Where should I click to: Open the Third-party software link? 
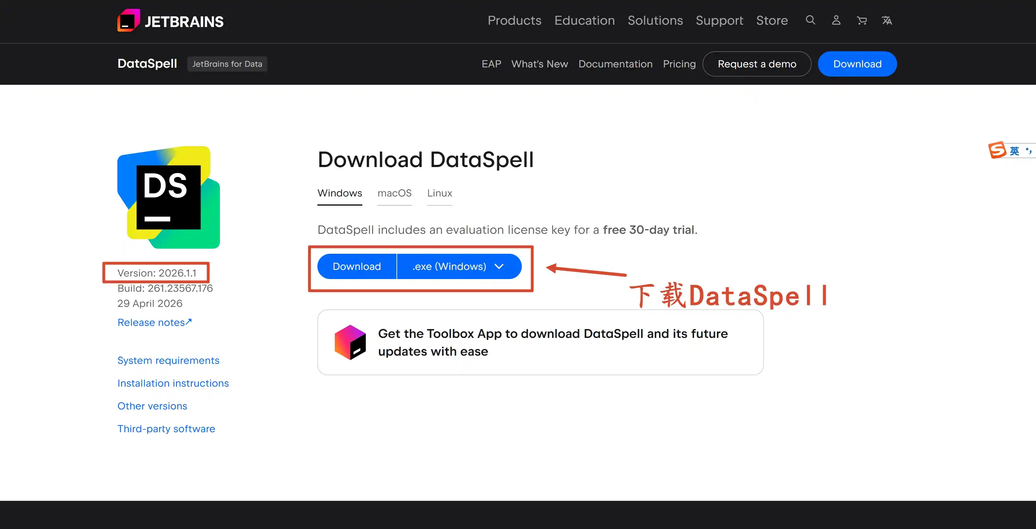click(166, 429)
